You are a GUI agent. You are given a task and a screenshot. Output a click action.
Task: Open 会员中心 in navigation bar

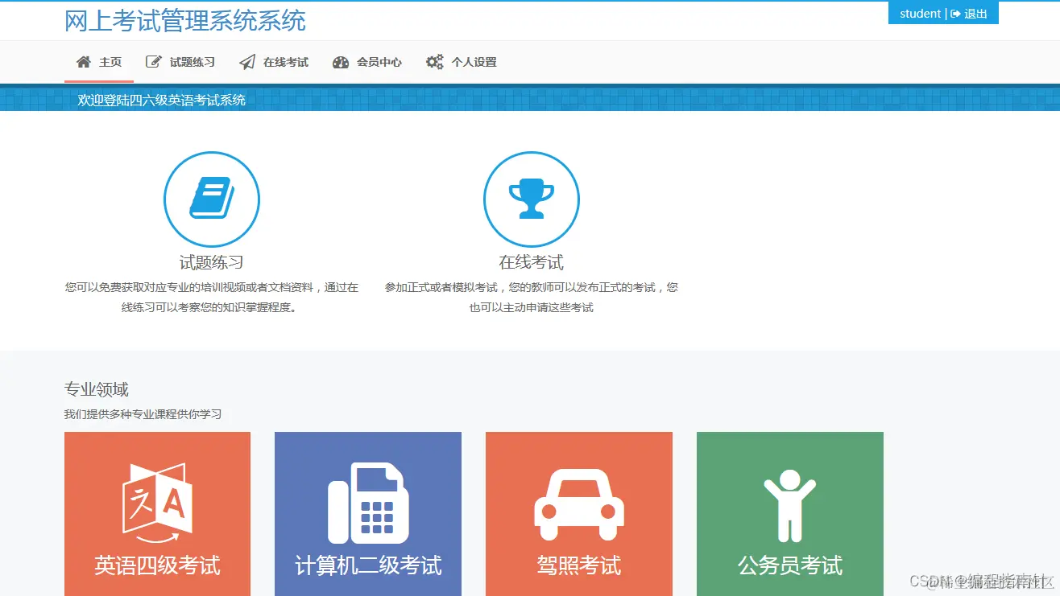point(367,62)
